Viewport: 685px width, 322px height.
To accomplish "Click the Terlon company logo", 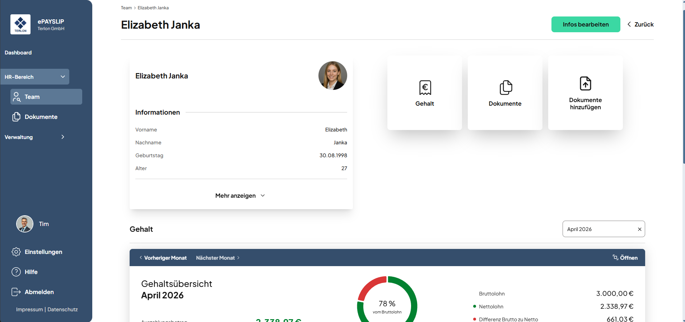I will coord(20,24).
